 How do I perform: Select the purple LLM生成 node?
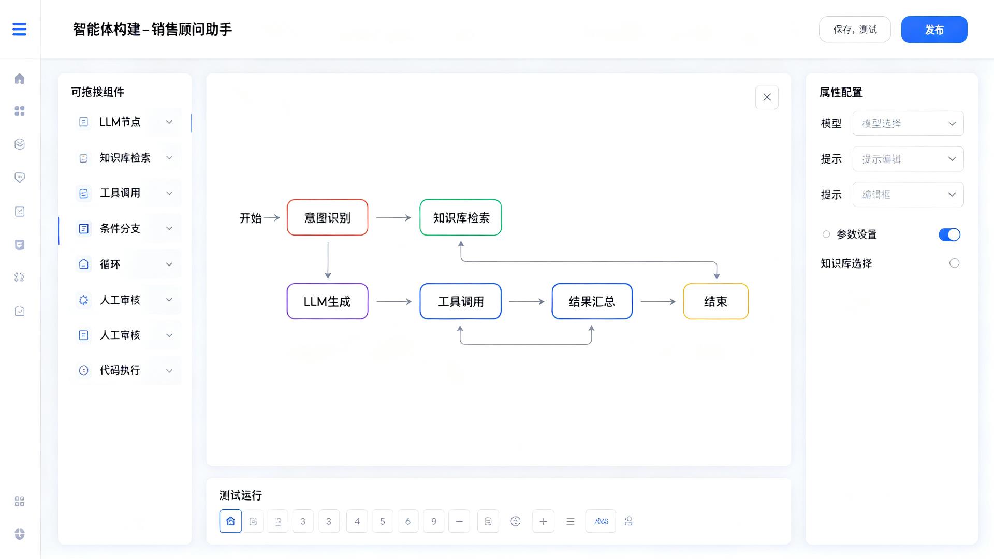327,301
